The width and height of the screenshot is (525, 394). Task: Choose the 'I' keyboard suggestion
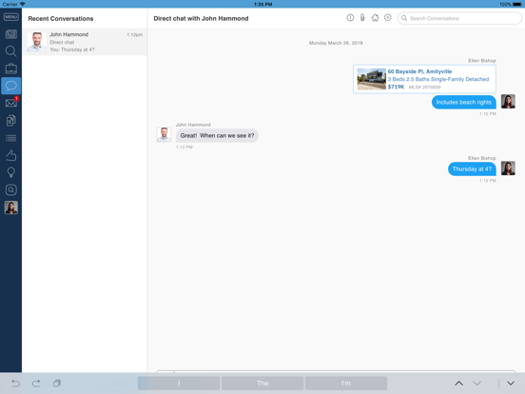(x=179, y=383)
